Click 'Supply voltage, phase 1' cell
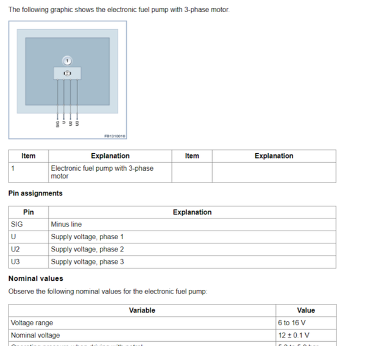The height and width of the screenshot is (346, 390). coord(192,237)
